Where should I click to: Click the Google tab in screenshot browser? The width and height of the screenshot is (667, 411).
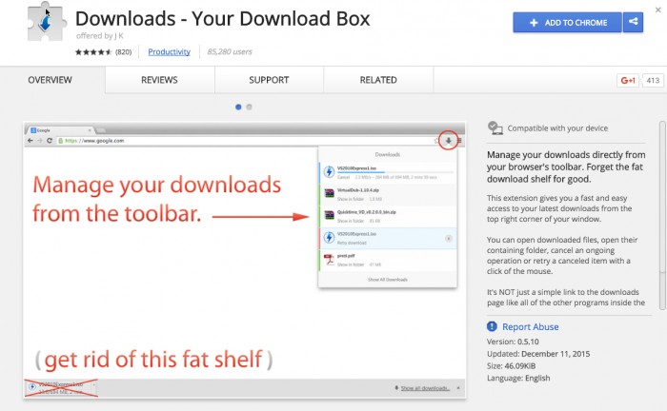[x=60, y=130]
